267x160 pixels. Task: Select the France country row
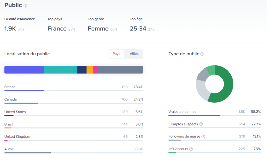tap(74, 88)
